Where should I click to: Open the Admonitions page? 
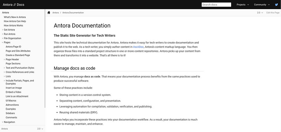[x=12, y=105]
